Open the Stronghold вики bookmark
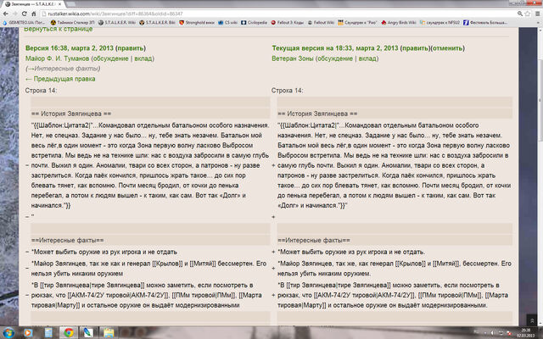 point(197,23)
